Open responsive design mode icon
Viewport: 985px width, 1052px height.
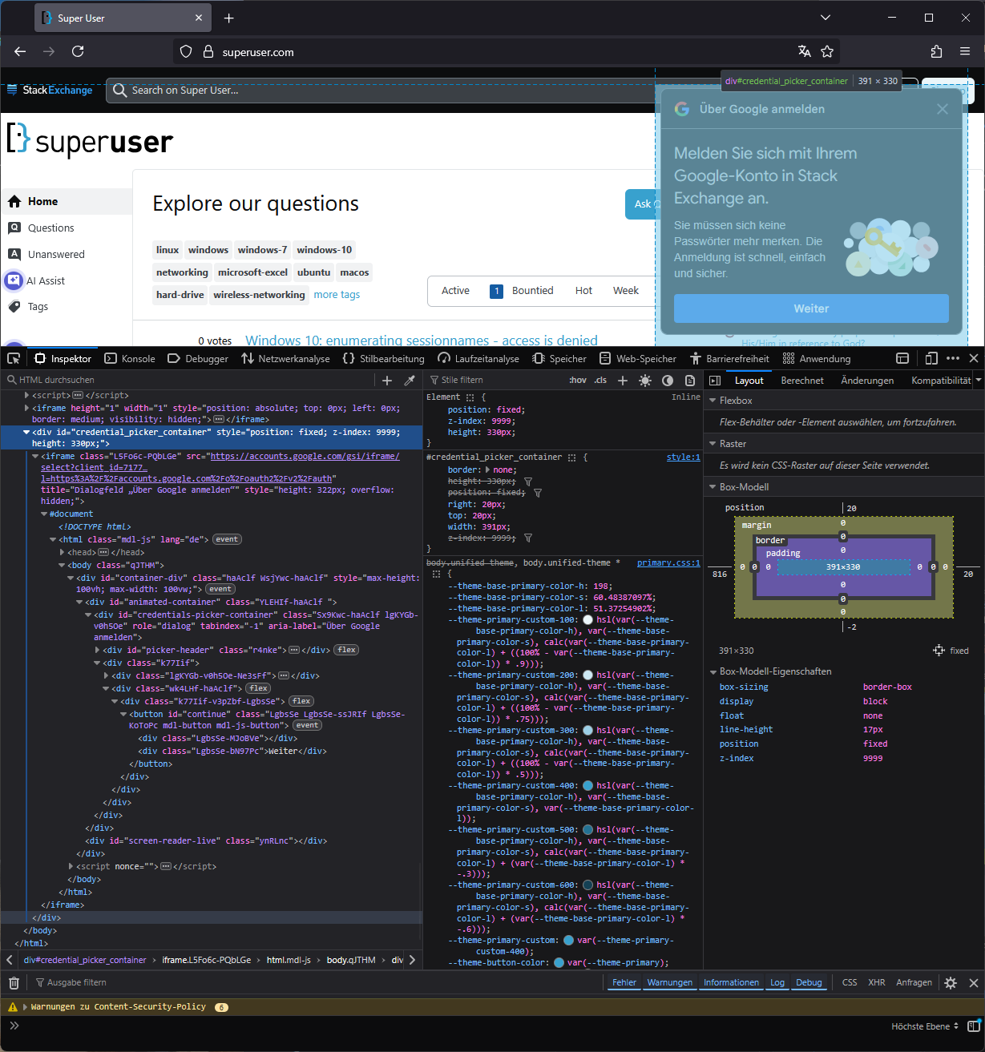tap(931, 358)
